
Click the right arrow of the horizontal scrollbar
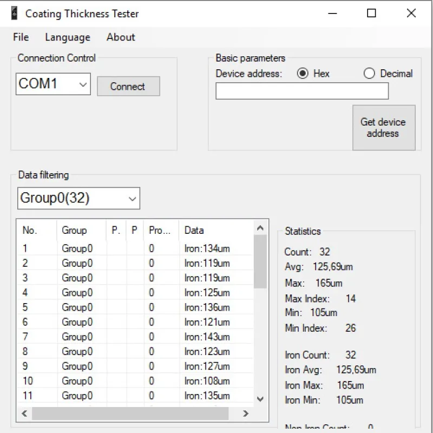point(246,414)
